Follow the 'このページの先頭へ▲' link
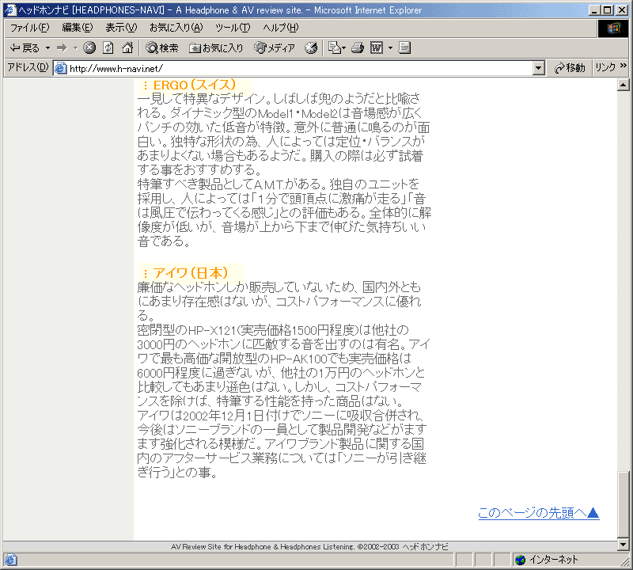 point(539,513)
